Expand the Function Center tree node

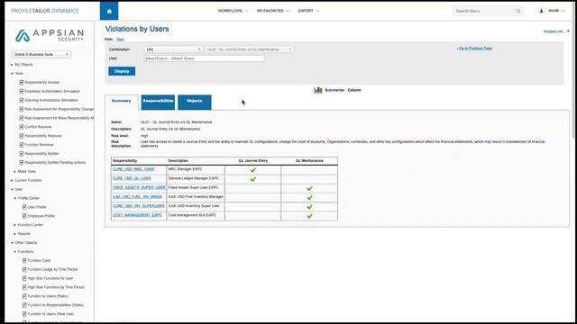14,225
